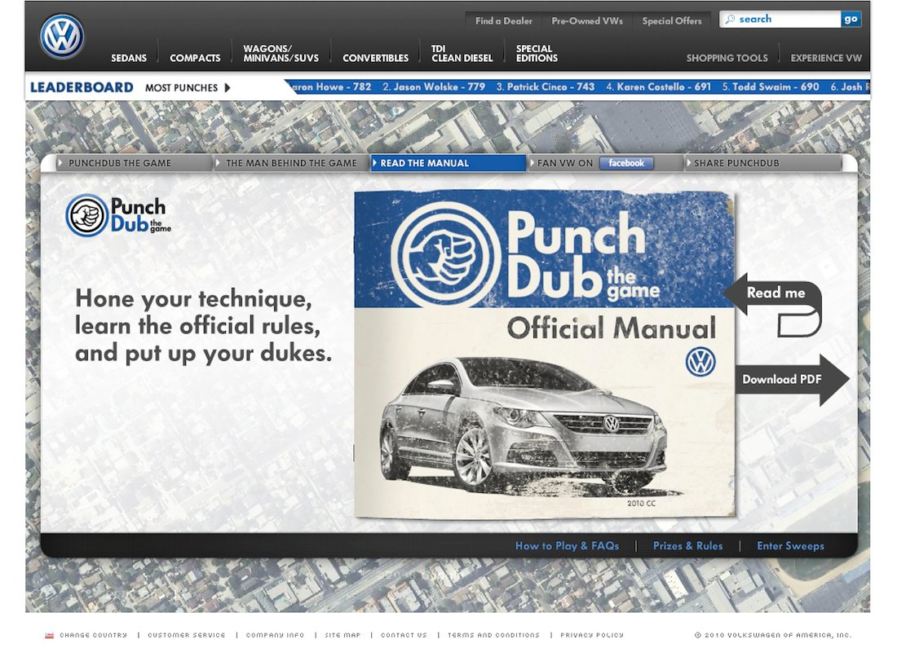Select The Man Behind The Game tab

tap(291, 163)
